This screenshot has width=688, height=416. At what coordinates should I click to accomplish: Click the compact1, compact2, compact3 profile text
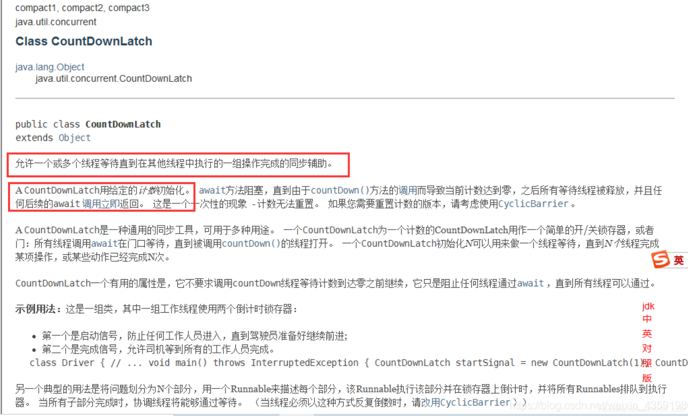coord(82,8)
